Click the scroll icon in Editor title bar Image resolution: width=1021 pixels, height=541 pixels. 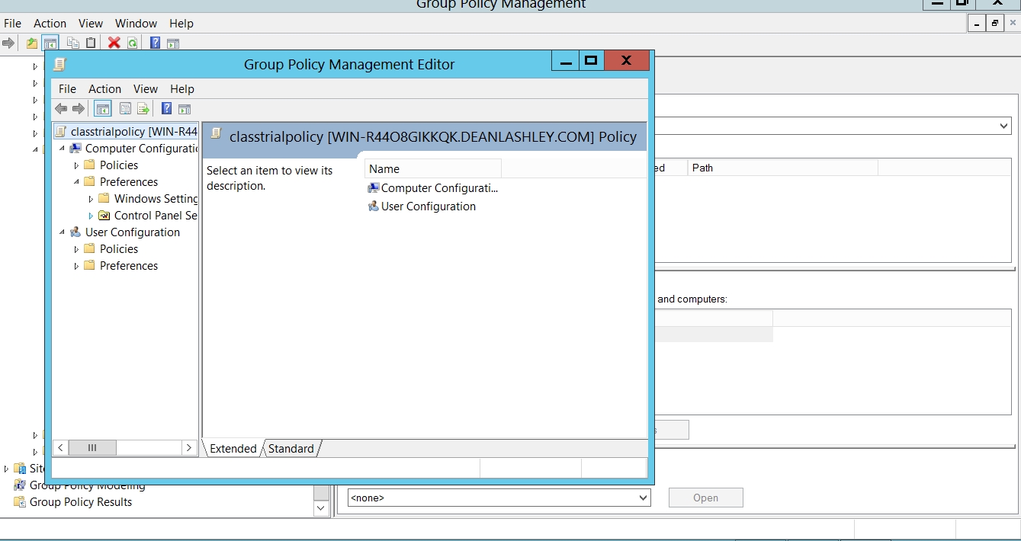[59, 64]
